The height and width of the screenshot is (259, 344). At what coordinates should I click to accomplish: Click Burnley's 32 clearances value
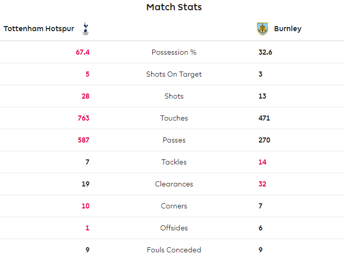click(x=262, y=184)
